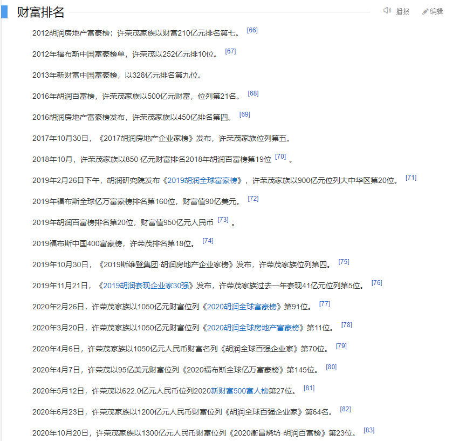Screen dimensions: 459x441
Task: Click the line starting 2020年4月7日
Action: [175, 370]
